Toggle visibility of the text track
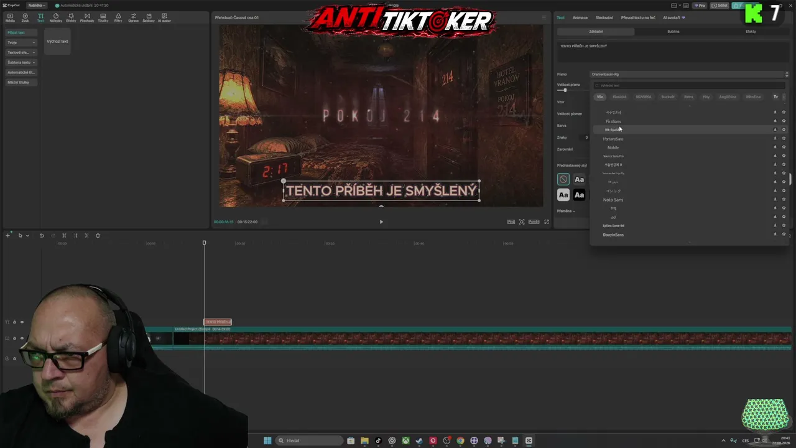Viewport: 796px width, 448px height. [x=22, y=322]
